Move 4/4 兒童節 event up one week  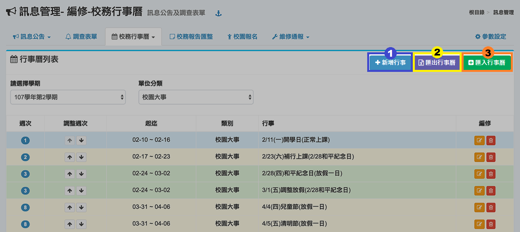coord(70,207)
